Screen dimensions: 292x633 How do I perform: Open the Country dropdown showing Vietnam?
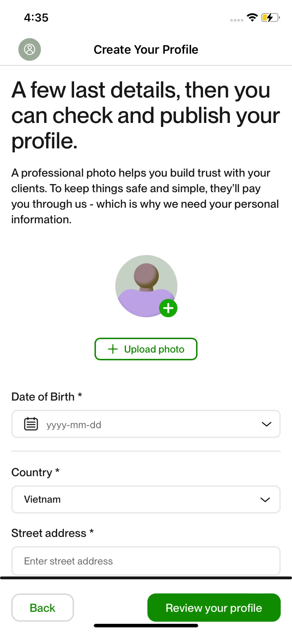(146, 499)
